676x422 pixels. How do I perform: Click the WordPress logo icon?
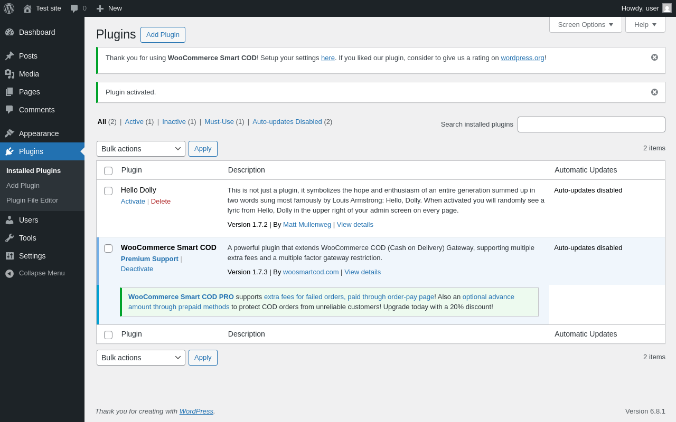[9, 8]
